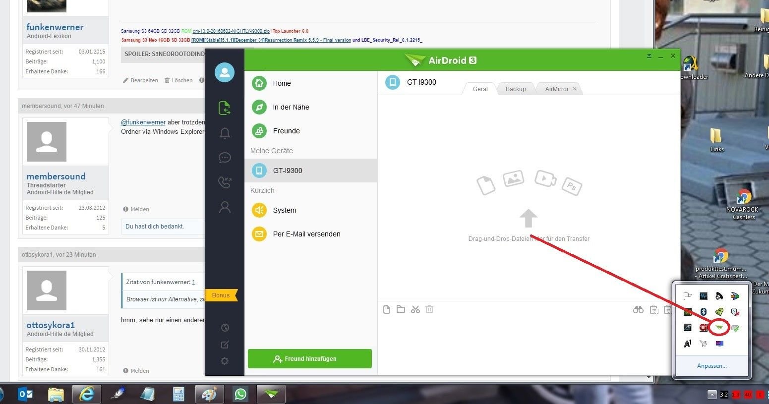Click the feedback pencil icon in AirDroid's sidebar

click(x=225, y=345)
